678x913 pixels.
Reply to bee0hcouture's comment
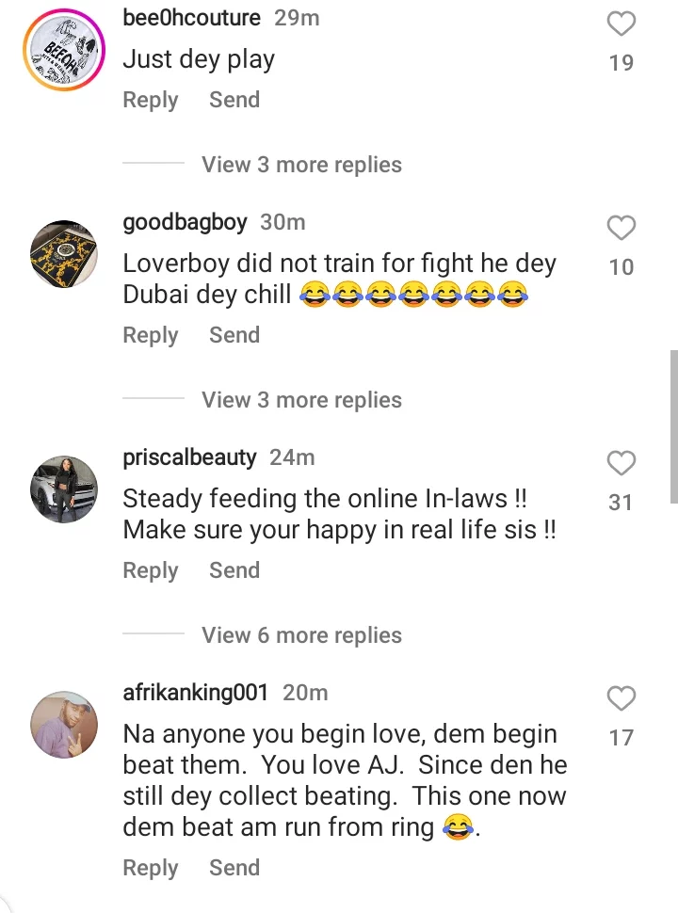[x=151, y=100]
